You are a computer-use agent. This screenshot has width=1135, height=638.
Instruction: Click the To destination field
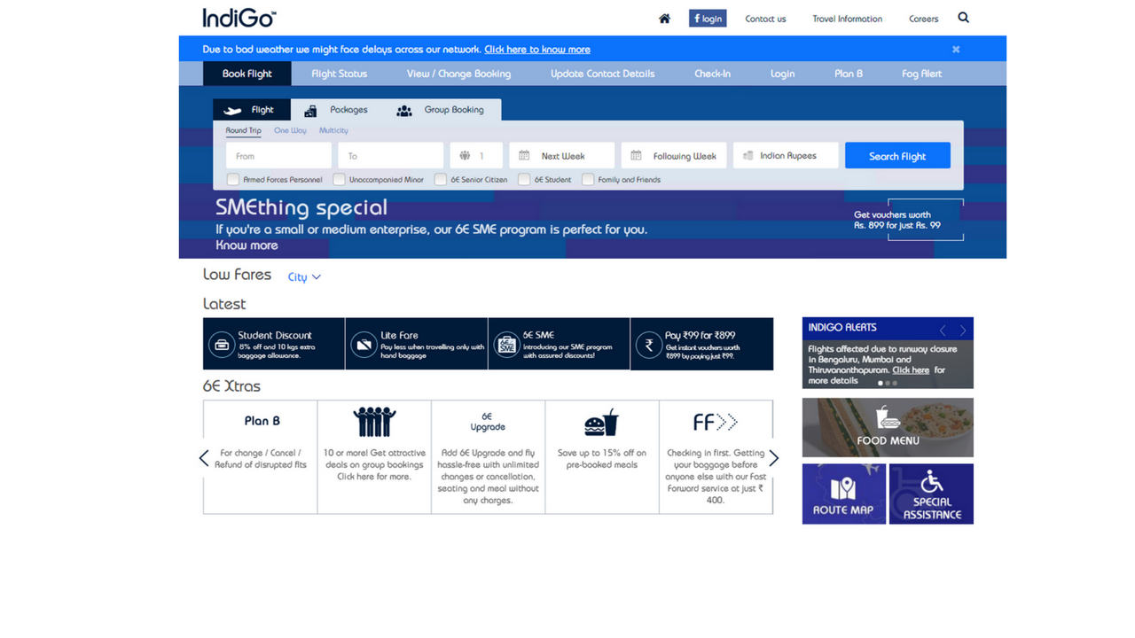pyautogui.click(x=390, y=156)
